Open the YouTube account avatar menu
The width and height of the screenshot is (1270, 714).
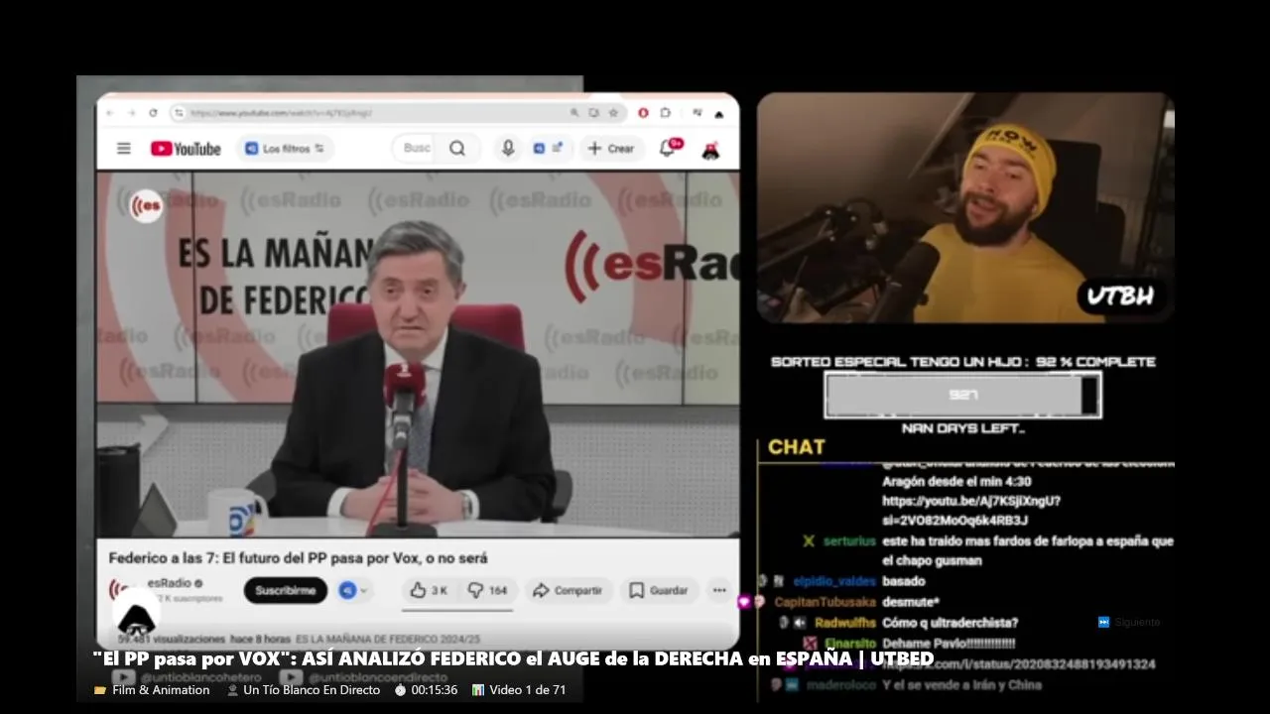[710, 150]
